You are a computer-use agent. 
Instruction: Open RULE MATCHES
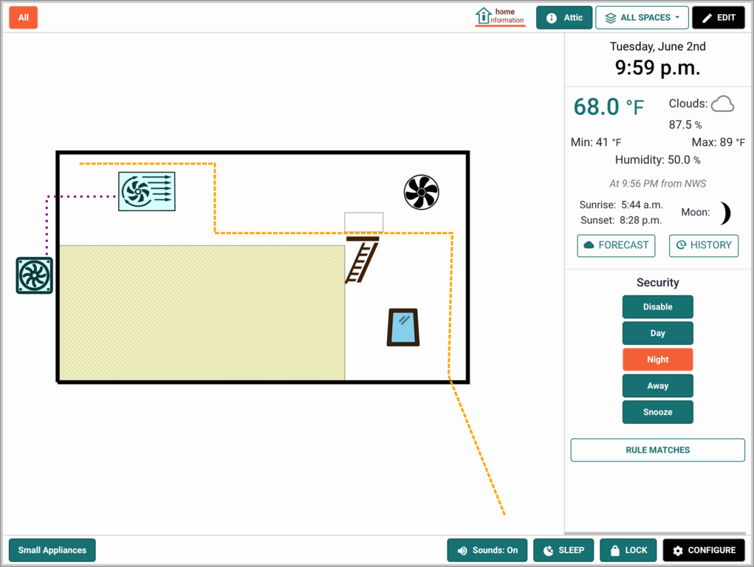(x=657, y=450)
